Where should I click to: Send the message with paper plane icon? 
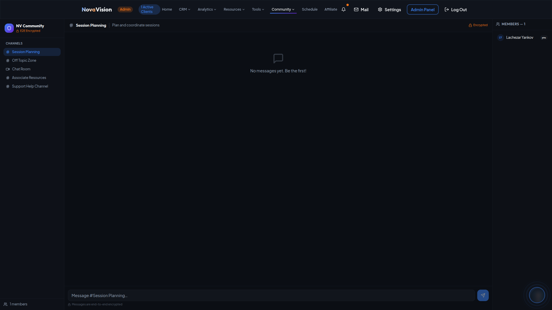pyautogui.click(x=483, y=295)
